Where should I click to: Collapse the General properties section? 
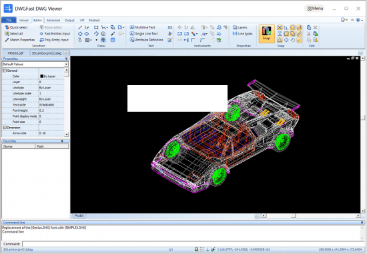pyautogui.click(x=5, y=70)
